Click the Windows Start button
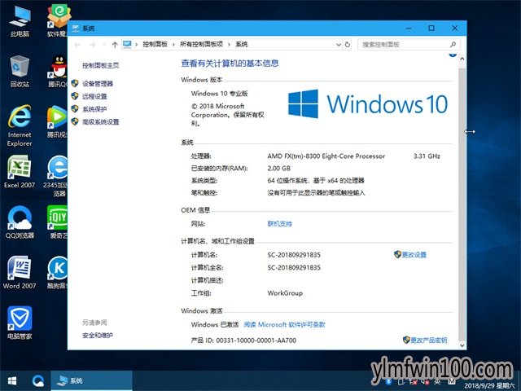 [x=12, y=380]
